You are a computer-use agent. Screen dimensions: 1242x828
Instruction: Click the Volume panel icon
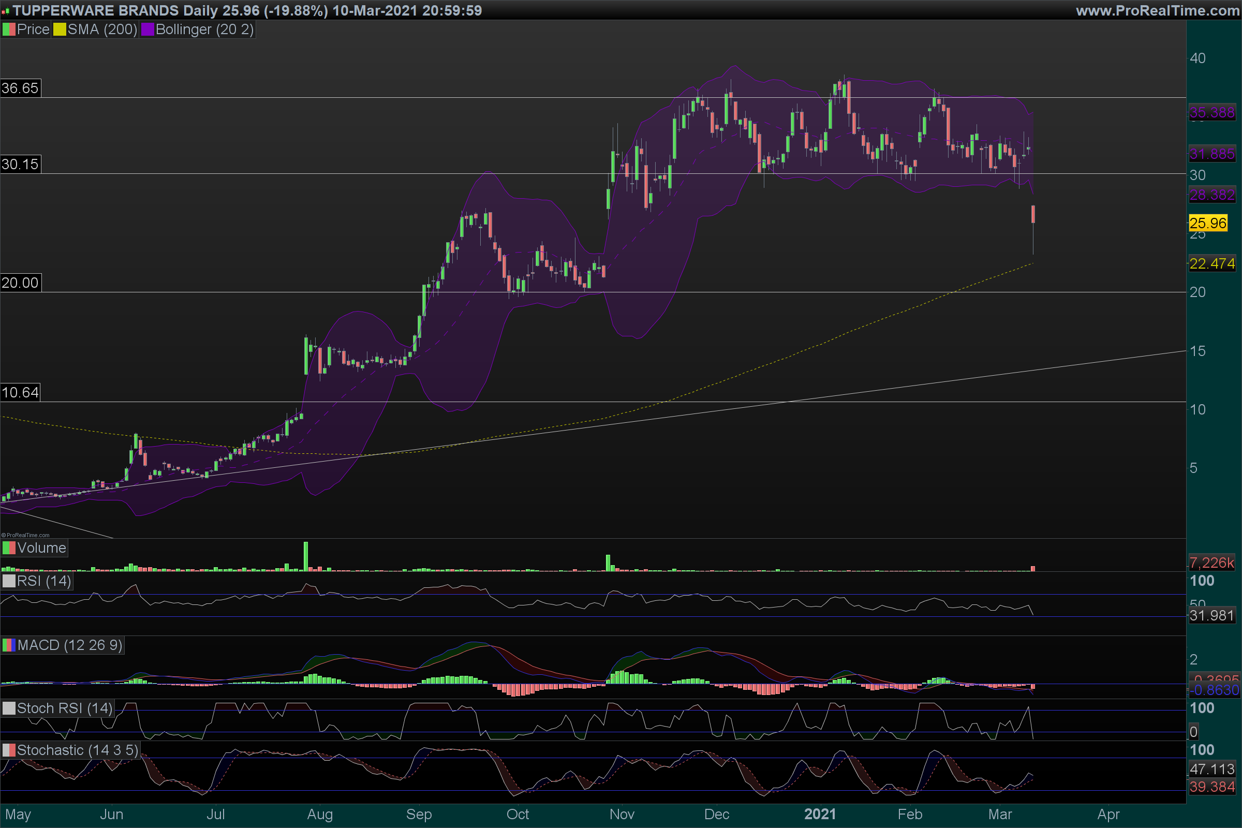point(8,548)
